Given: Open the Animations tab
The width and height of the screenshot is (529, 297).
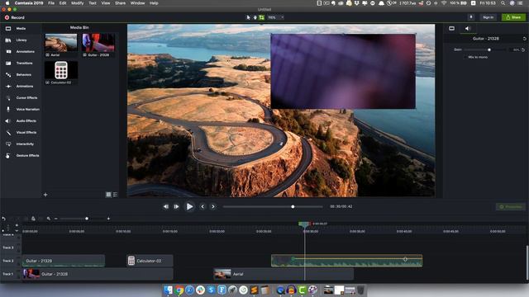Looking at the screenshot, I should point(20,86).
